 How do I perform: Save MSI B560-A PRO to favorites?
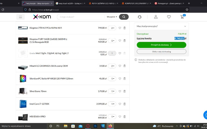[x=120, y=117]
